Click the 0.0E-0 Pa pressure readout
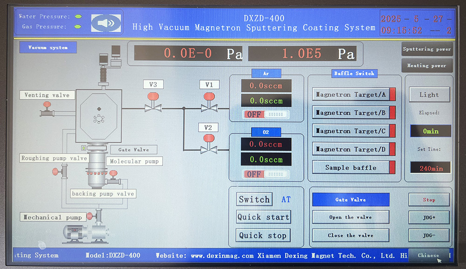Screen dimensions: 466x269 (x=188, y=54)
